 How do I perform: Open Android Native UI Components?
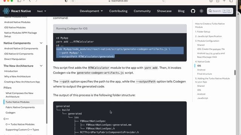point(21,48)
